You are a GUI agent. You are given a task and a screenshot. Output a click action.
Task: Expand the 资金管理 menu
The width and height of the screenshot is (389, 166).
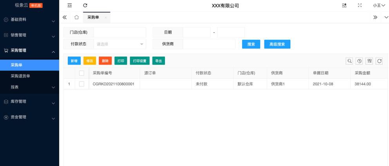[29, 117]
